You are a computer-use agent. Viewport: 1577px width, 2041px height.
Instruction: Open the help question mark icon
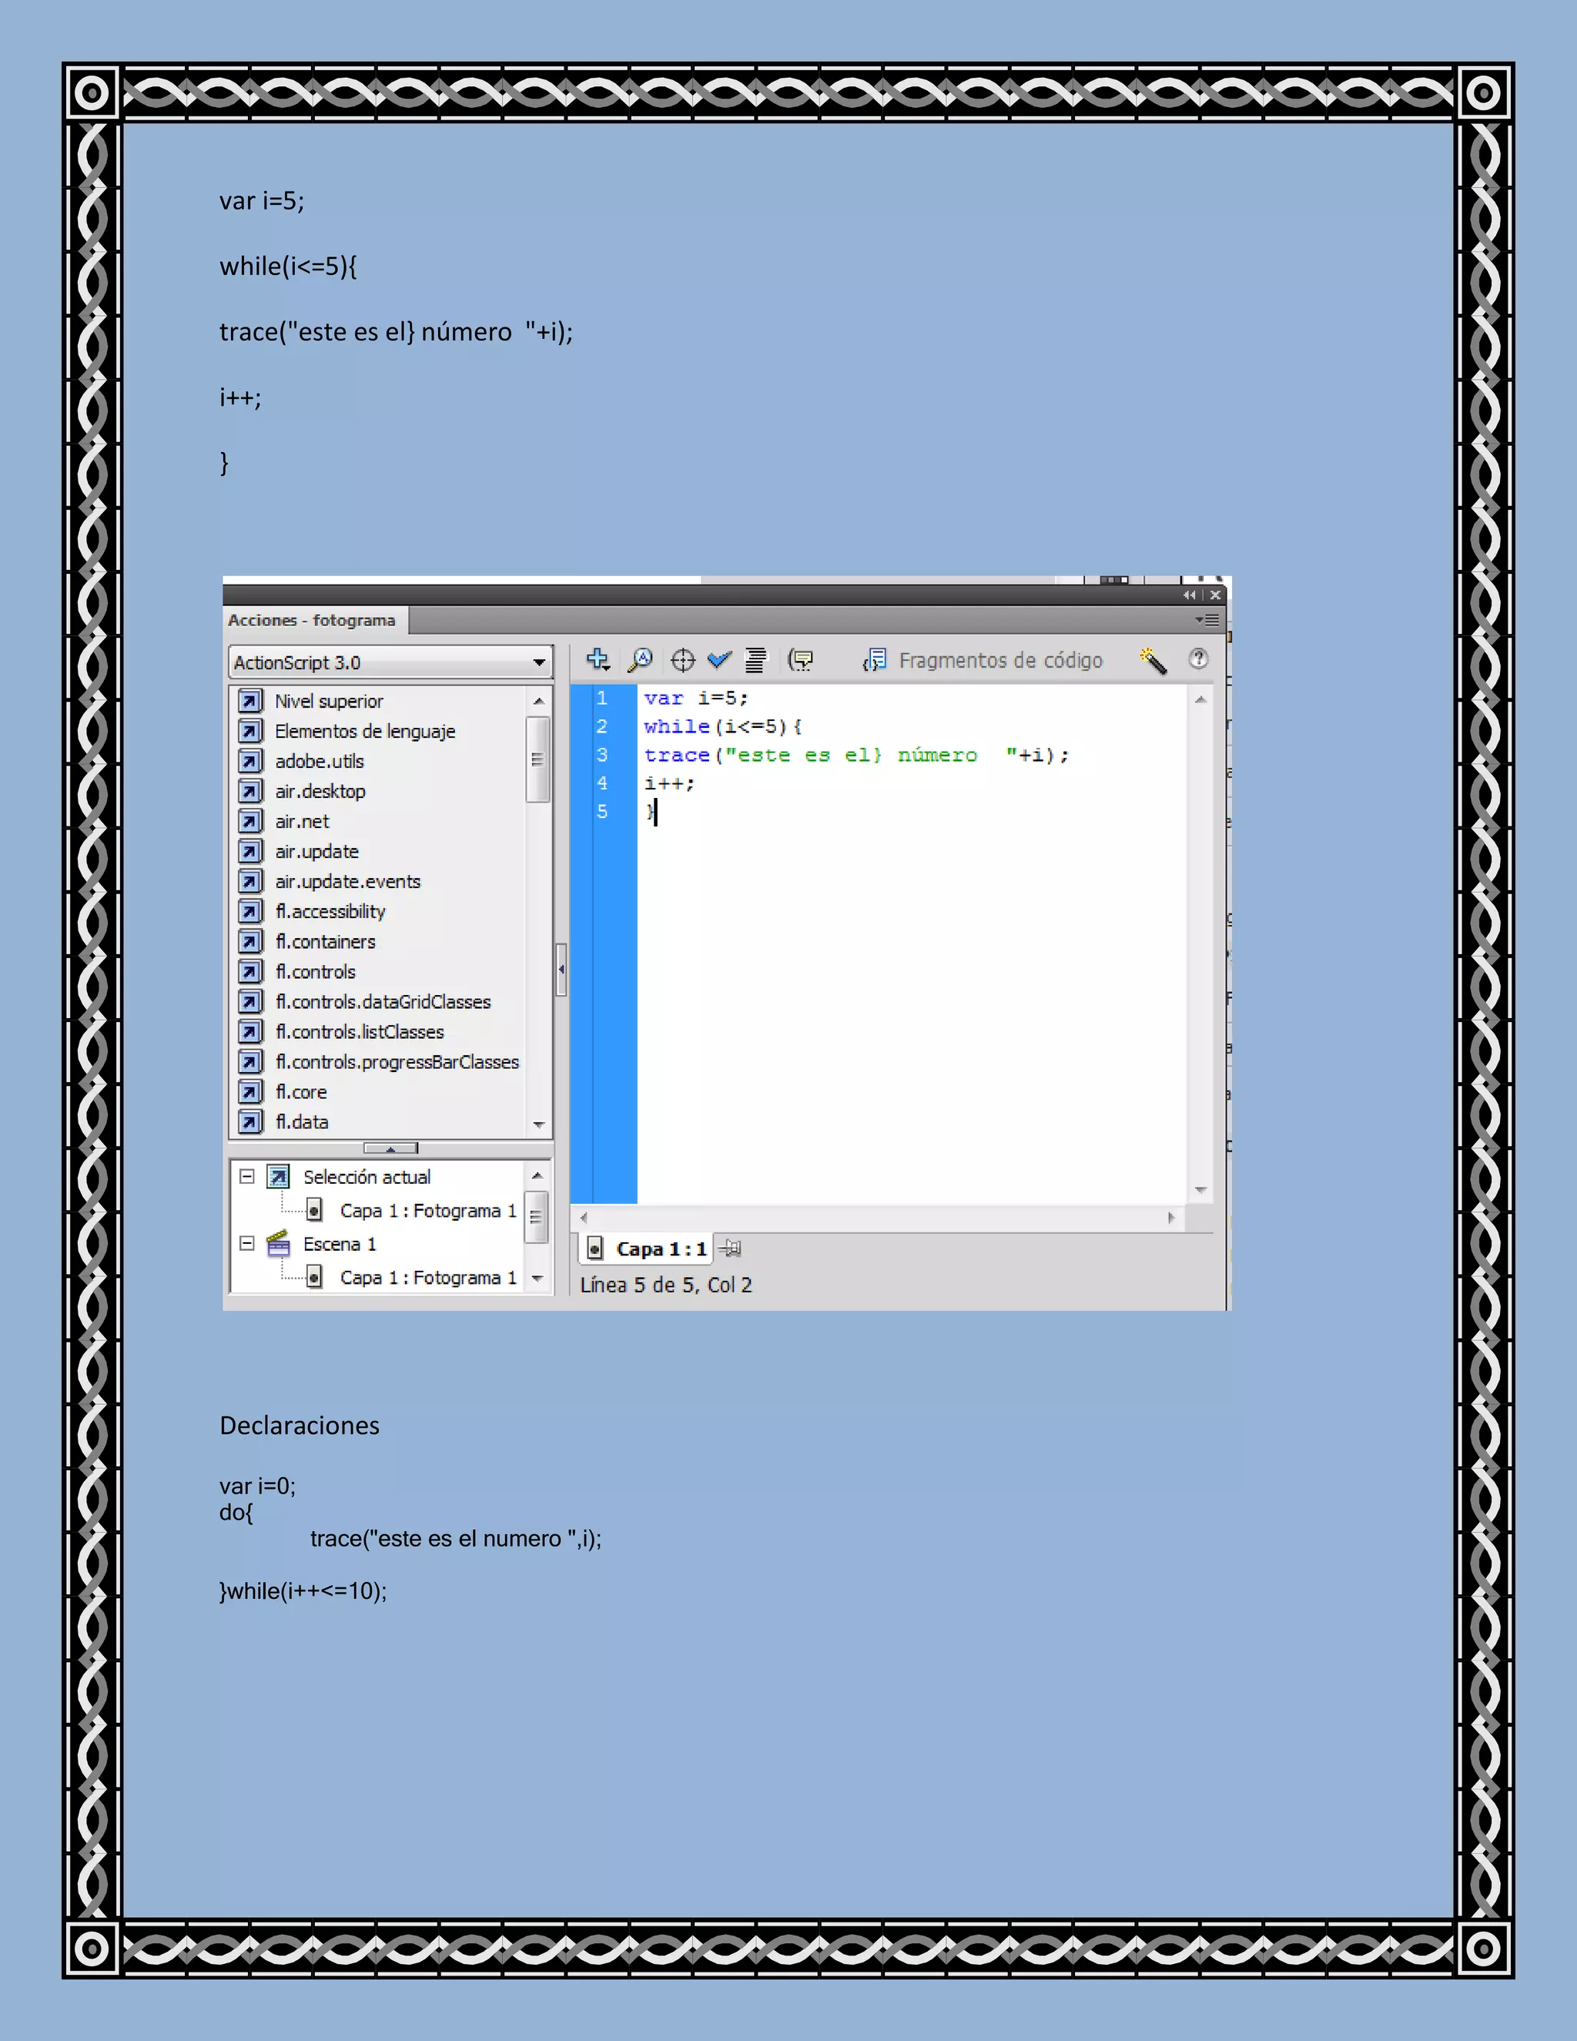coord(1197,659)
